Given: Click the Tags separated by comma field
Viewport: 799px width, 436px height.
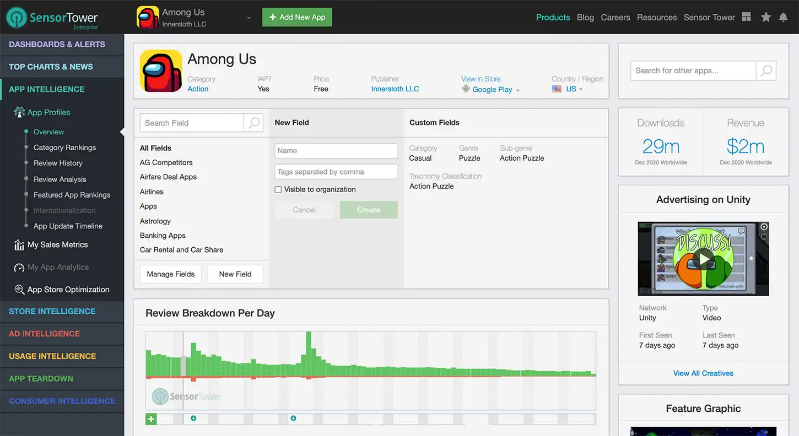Looking at the screenshot, I should tap(336, 172).
